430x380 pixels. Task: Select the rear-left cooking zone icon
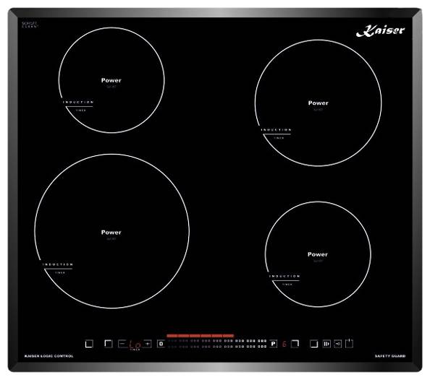point(109,344)
